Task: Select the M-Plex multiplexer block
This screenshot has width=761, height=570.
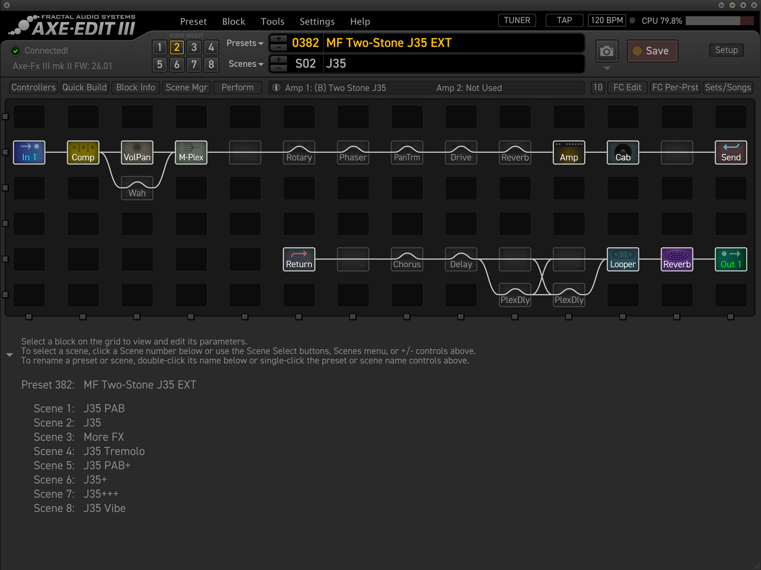Action: (x=191, y=152)
